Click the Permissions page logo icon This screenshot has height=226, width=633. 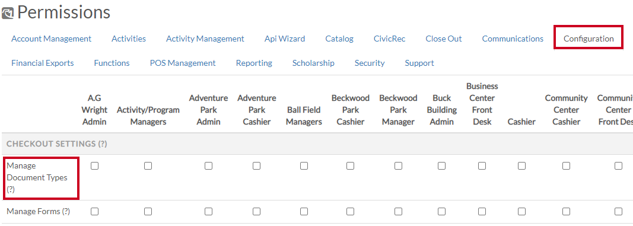[x=8, y=13]
